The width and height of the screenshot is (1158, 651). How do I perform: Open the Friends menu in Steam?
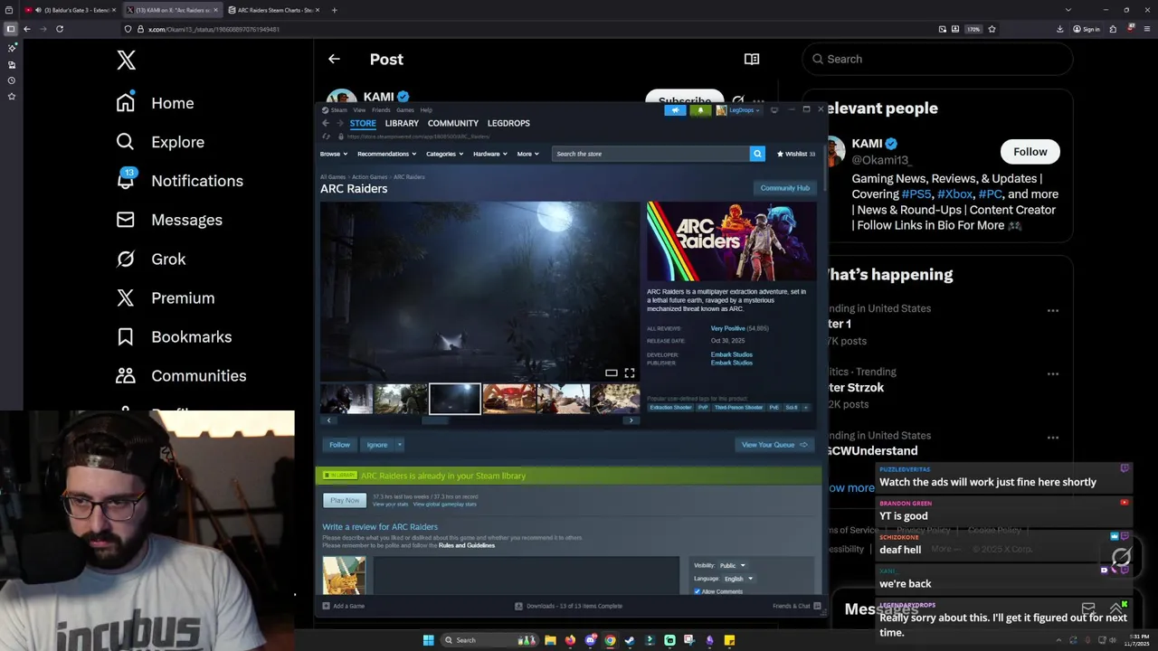coord(381,110)
